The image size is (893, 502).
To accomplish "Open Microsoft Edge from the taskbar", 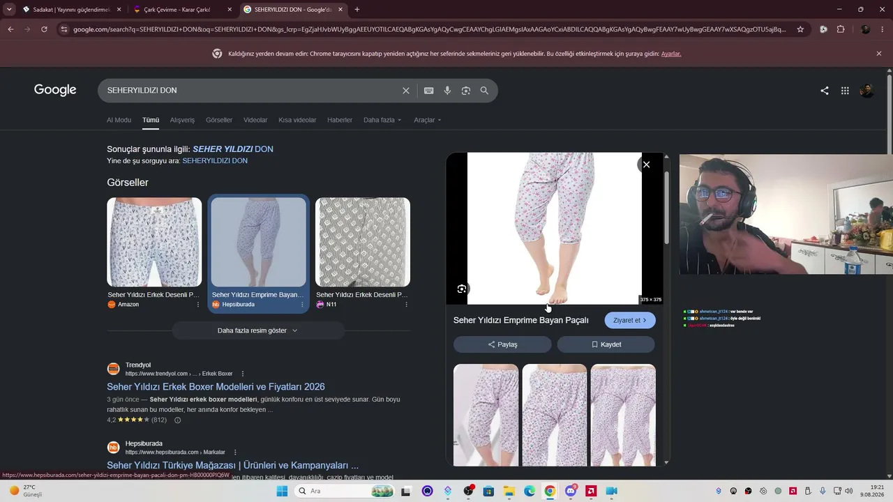I will pyautogui.click(x=530, y=491).
